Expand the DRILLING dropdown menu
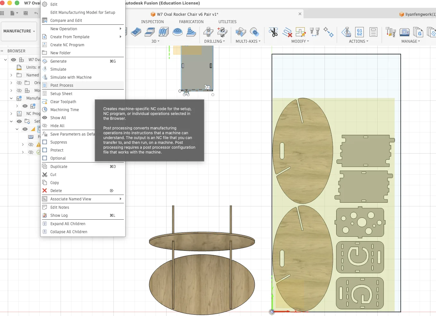Image resolution: width=436 pixels, height=316 pixels. pos(214,41)
